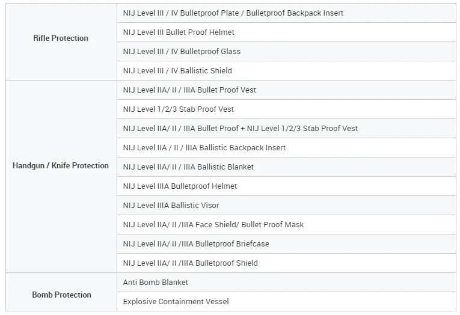Open the Explosive Containment Vessel entry

(286, 302)
